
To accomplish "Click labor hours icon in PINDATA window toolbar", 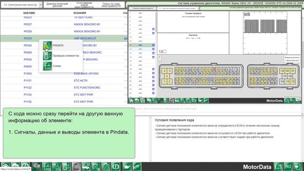I will (x=206, y=100).
